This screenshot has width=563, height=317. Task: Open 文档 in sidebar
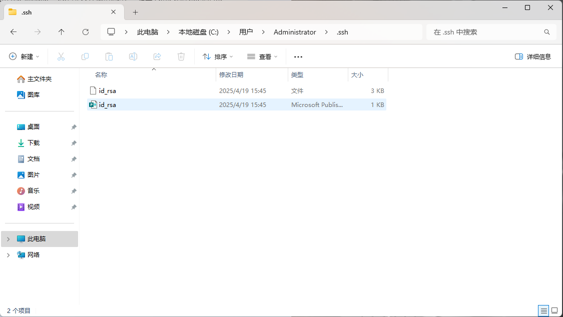click(34, 159)
